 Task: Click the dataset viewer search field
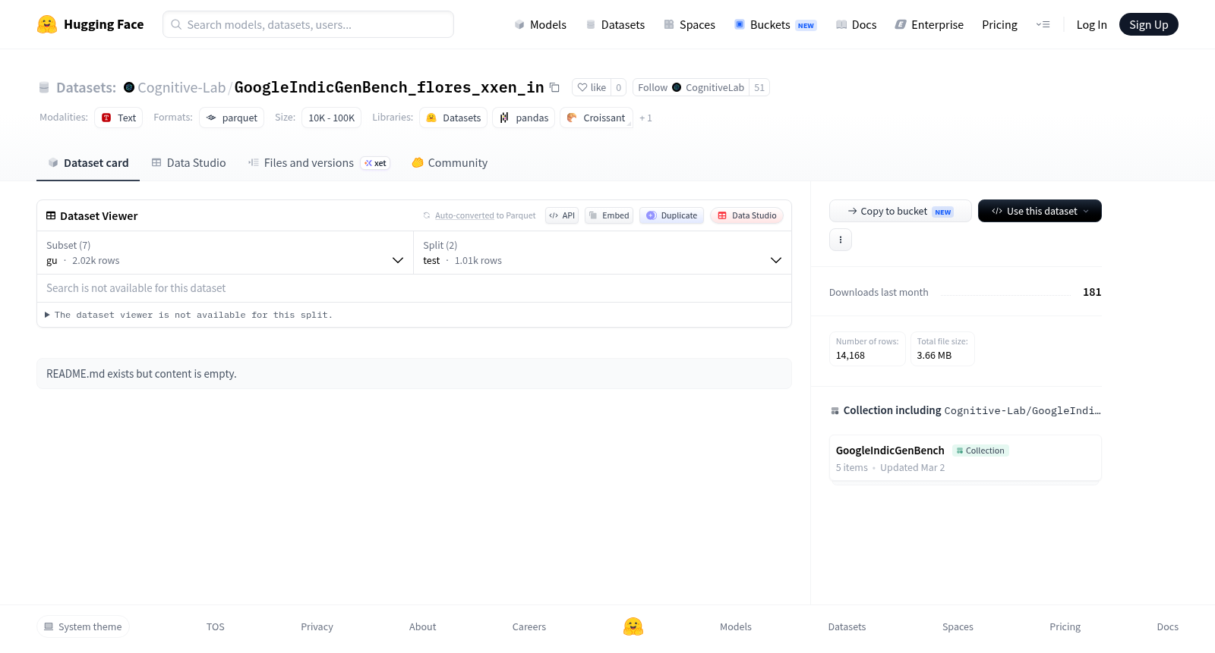pos(414,288)
